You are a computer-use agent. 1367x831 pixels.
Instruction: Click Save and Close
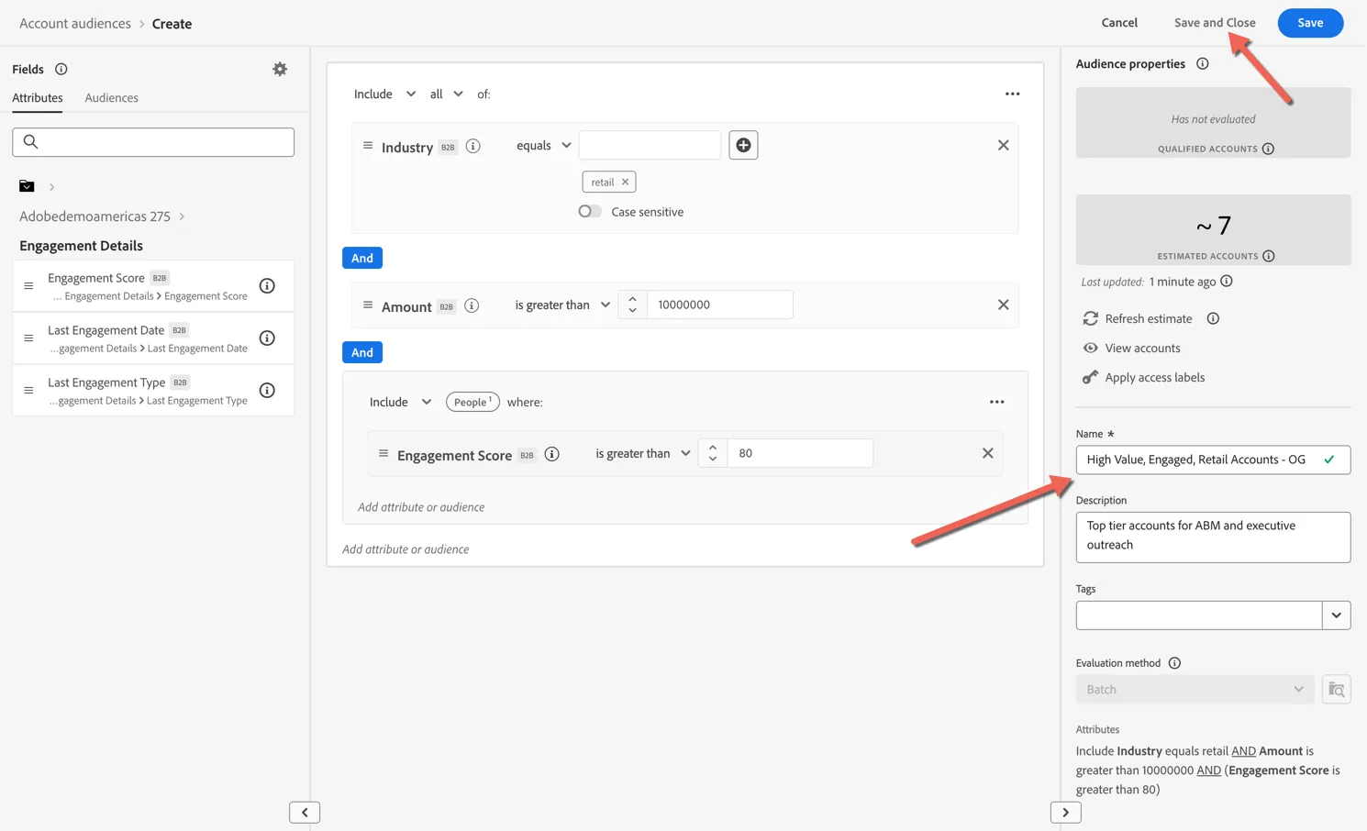point(1215,22)
